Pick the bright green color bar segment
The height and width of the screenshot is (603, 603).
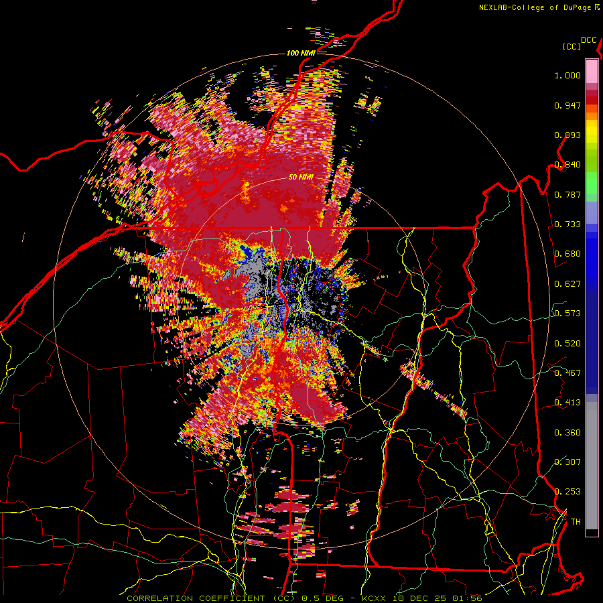(x=592, y=183)
